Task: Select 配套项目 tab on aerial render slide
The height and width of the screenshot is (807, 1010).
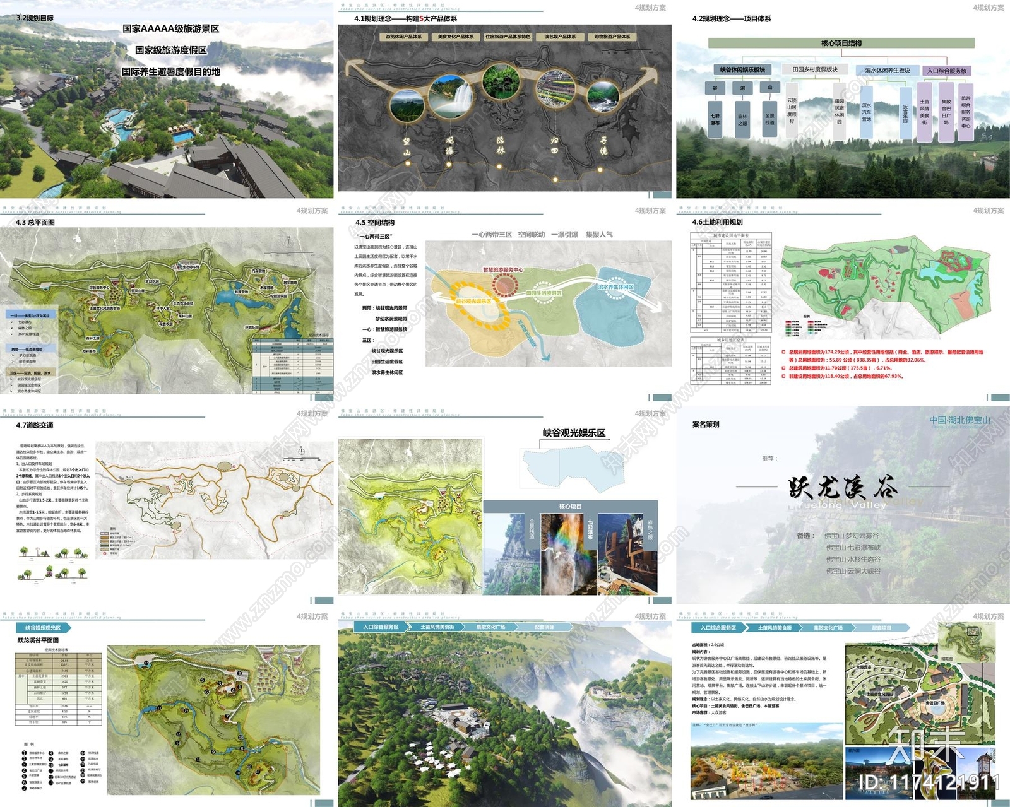Action: (x=544, y=627)
